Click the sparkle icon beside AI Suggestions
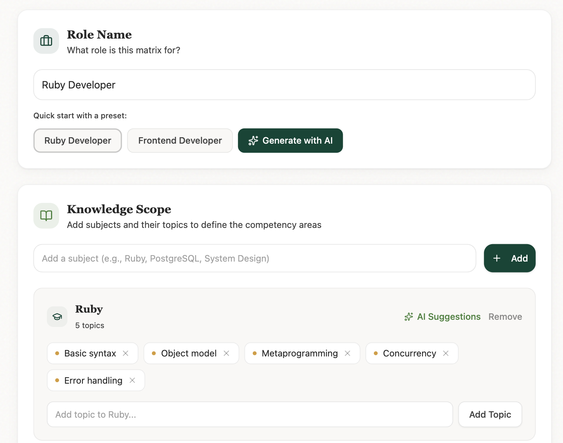Viewport: 563px width, 443px height. point(408,317)
